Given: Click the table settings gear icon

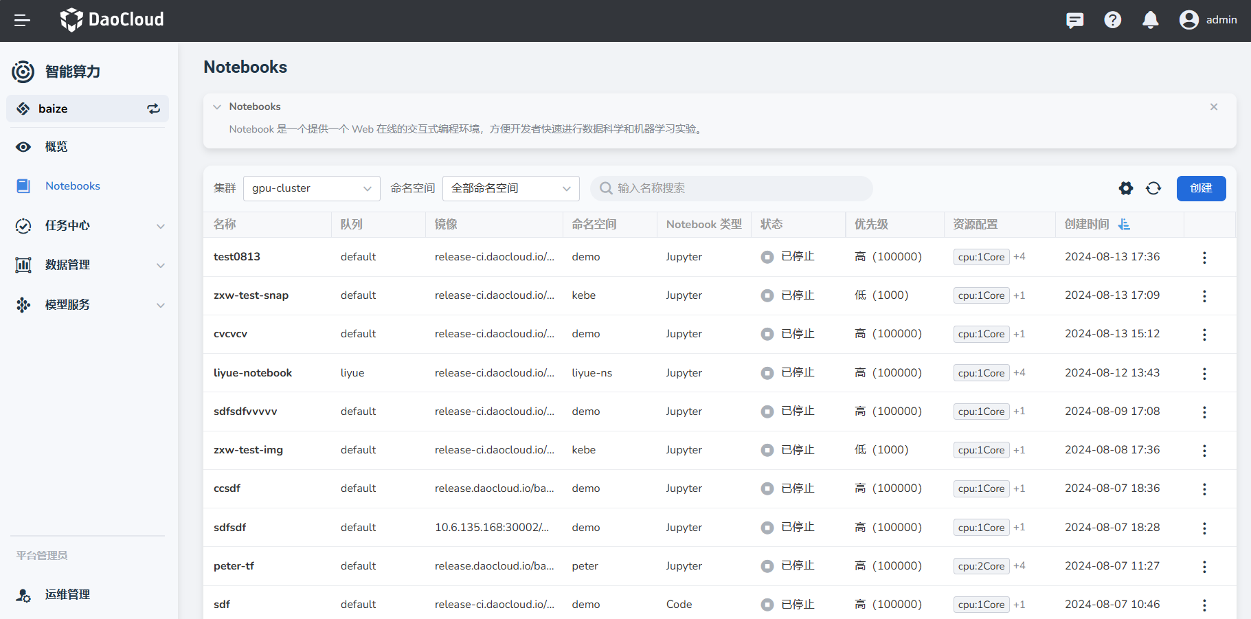Looking at the screenshot, I should click(x=1125, y=188).
